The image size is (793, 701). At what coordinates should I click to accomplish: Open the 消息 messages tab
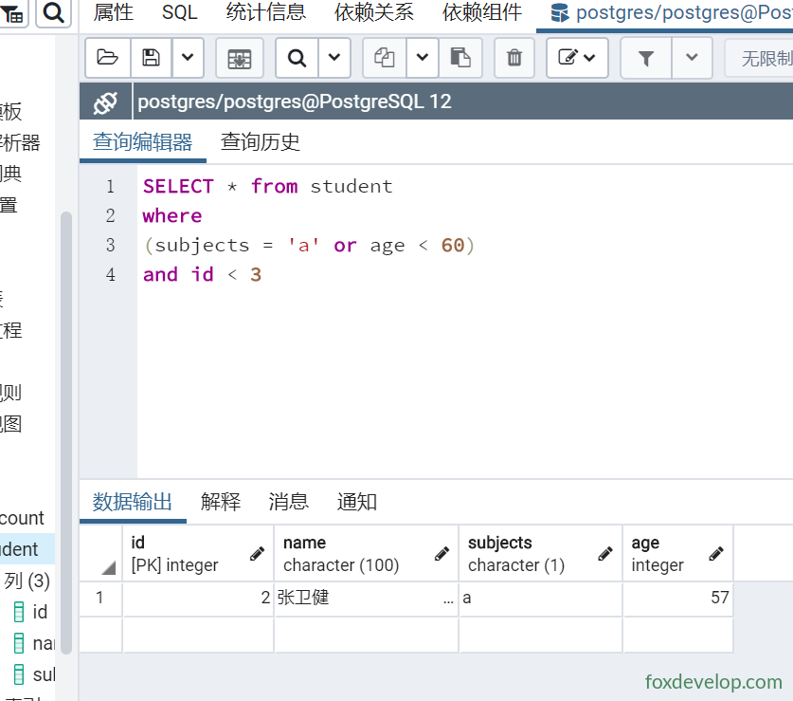(288, 502)
